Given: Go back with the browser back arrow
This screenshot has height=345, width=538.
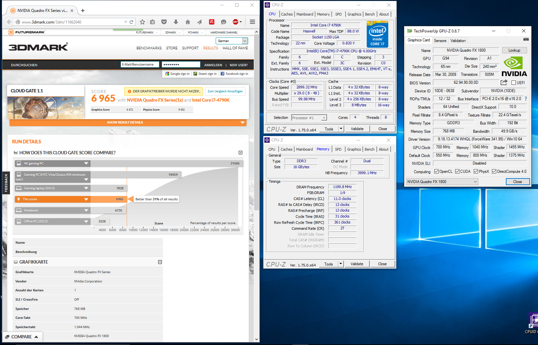Looking at the screenshot, I should 9,22.
